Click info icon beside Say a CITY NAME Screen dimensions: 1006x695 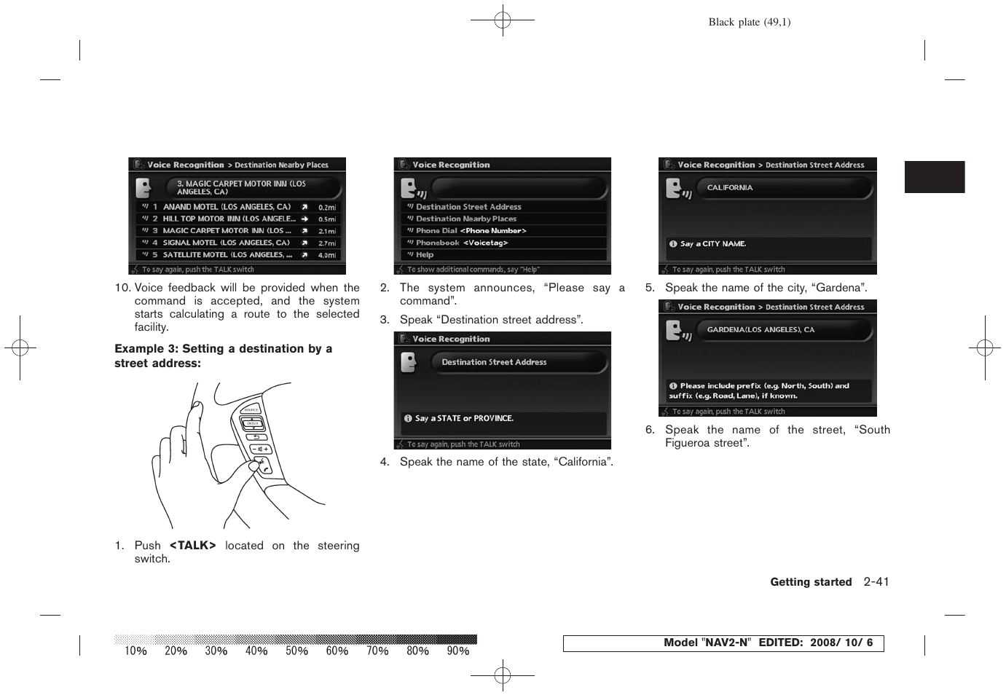[673, 244]
